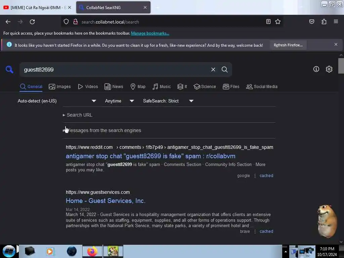The width and height of the screenshot is (344, 258).
Task: Toggle reader view icon in address bar
Action: click(268, 21)
